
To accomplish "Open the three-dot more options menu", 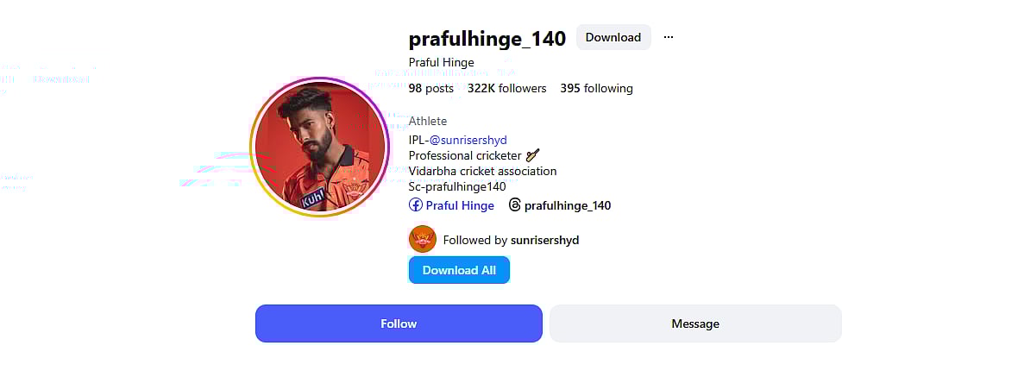I will [x=669, y=38].
